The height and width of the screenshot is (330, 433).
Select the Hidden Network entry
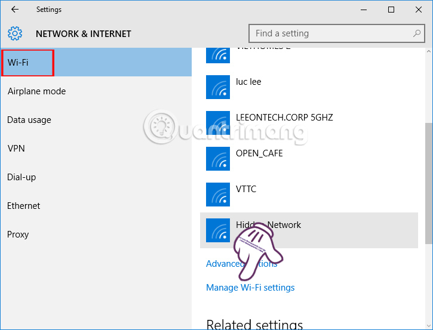(309, 230)
